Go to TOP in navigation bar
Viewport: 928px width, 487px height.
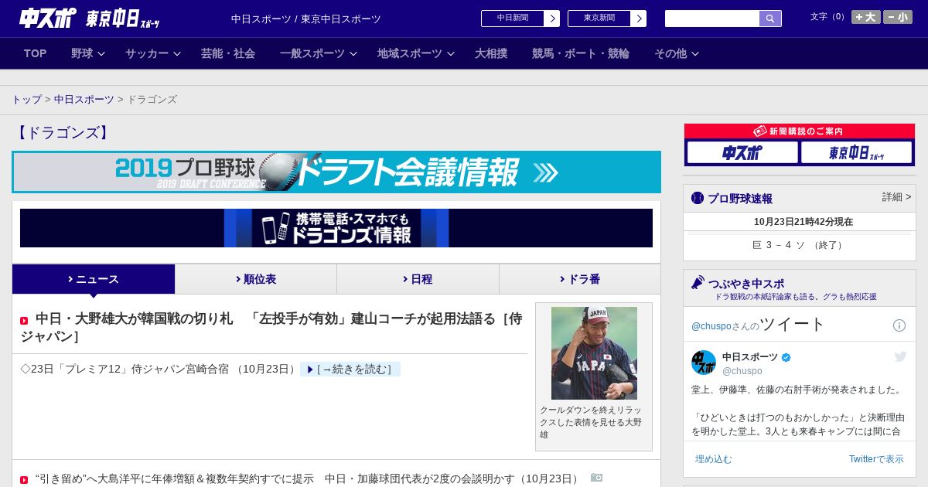pyautogui.click(x=36, y=53)
